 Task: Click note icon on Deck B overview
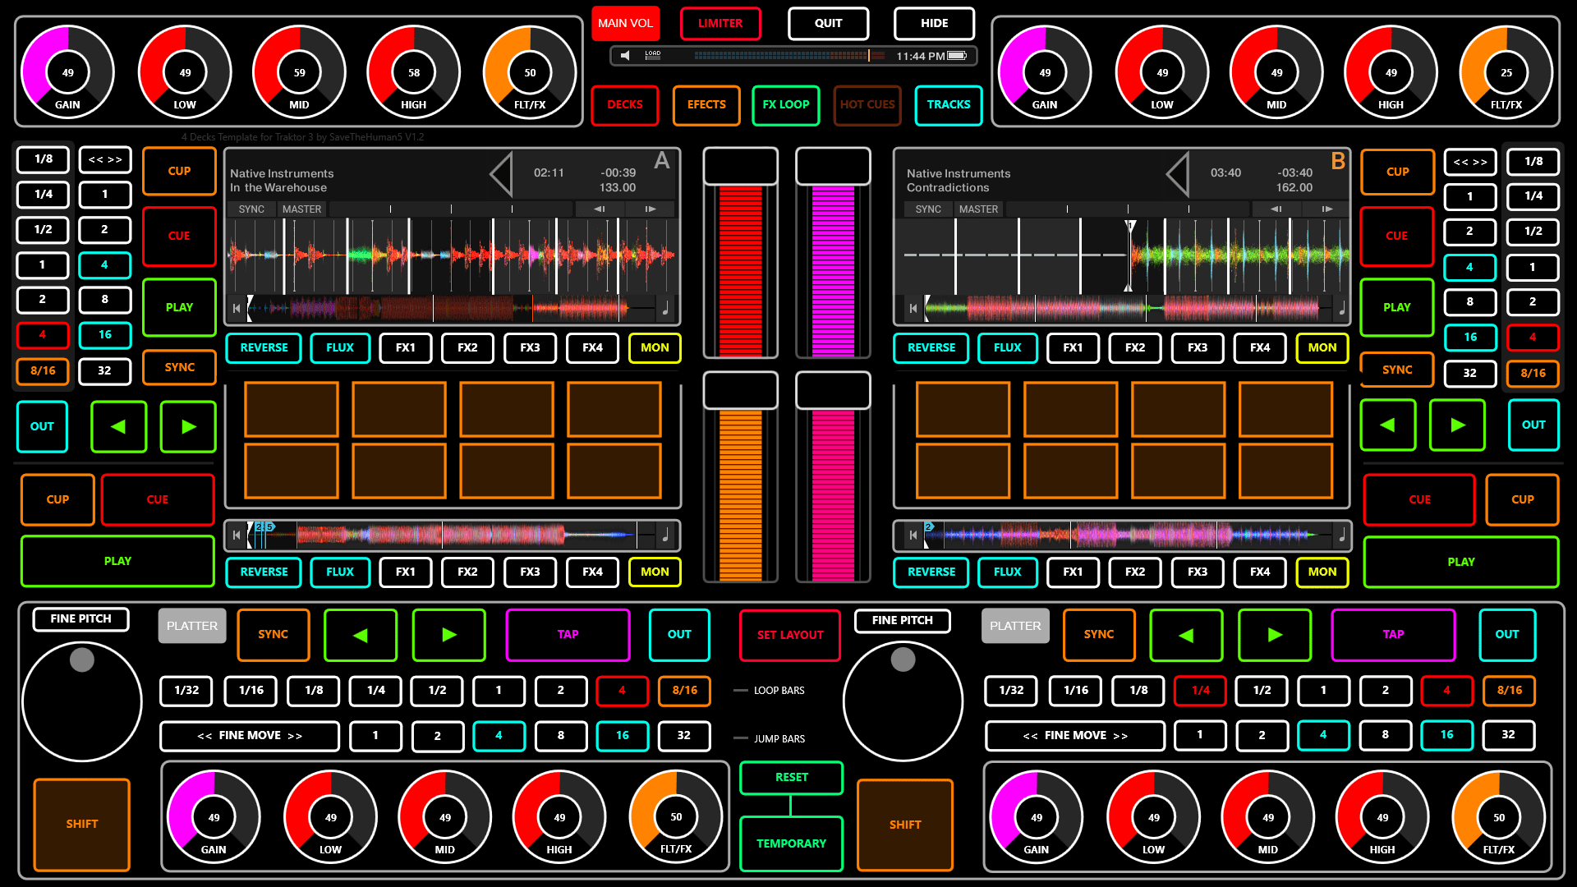(x=1342, y=309)
